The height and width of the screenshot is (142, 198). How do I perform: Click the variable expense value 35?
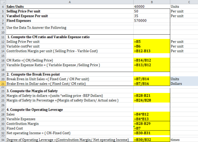coord(152,16)
